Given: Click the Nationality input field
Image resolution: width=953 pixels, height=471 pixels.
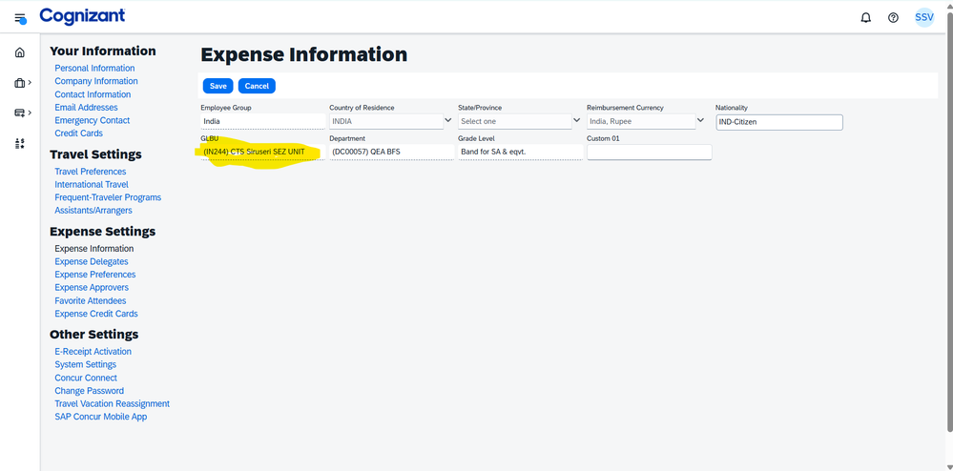Looking at the screenshot, I should (x=779, y=121).
